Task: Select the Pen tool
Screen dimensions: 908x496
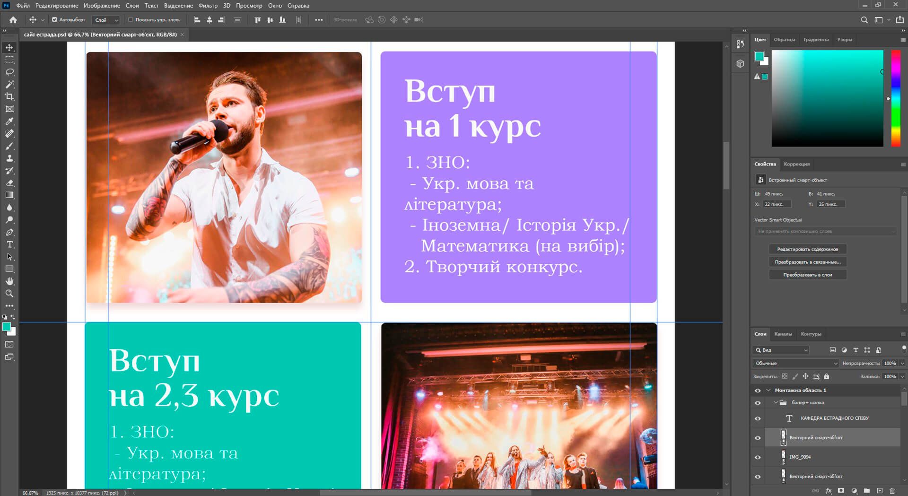Action: tap(9, 232)
